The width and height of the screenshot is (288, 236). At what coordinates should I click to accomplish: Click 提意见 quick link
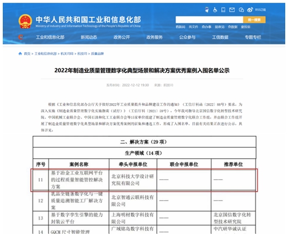point(220,27)
